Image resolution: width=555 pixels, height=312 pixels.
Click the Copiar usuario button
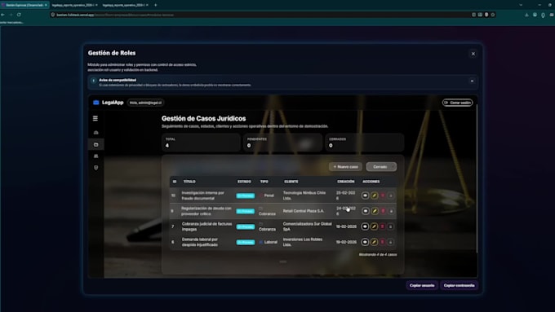coord(422,285)
